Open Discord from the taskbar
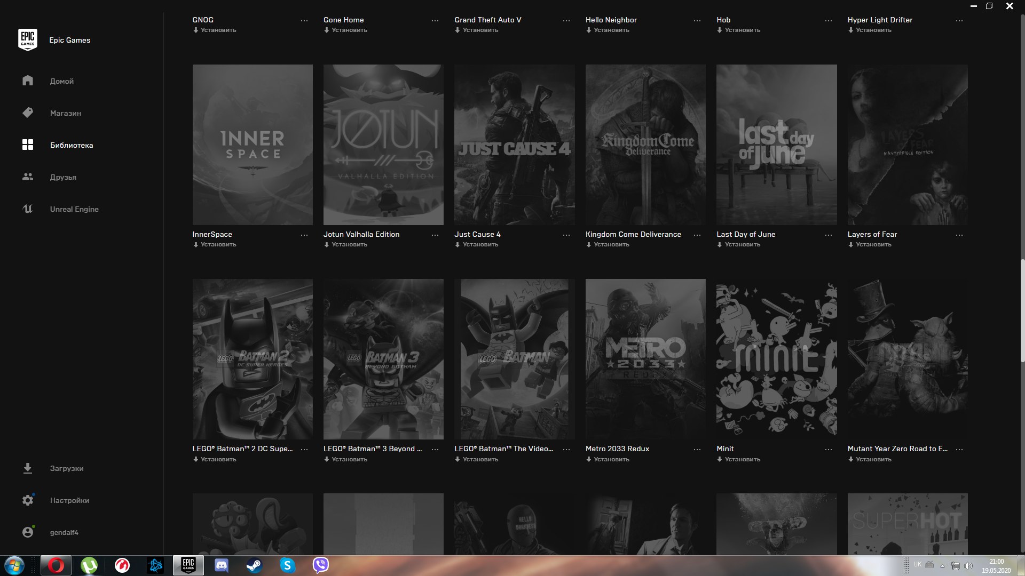Screen dimensions: 1025x576 221,565
